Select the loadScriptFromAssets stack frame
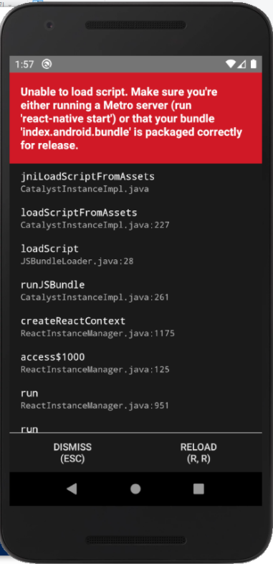 pos(135,218)
